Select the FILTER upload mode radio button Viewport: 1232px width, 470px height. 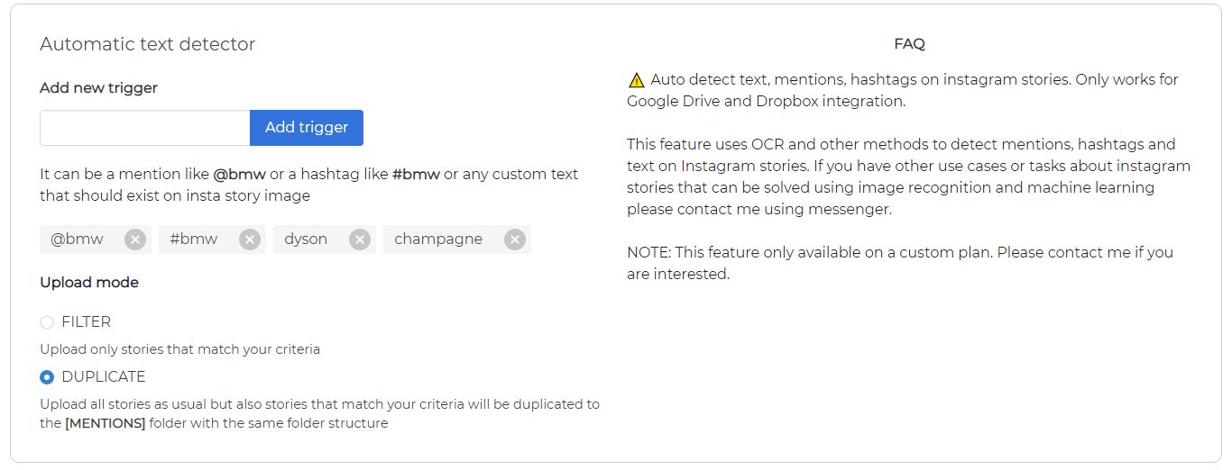[x=47, y=322]
